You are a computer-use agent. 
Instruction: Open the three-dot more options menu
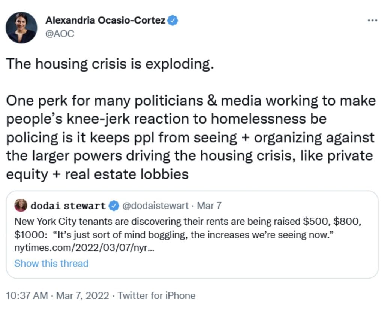pos(372,21)
